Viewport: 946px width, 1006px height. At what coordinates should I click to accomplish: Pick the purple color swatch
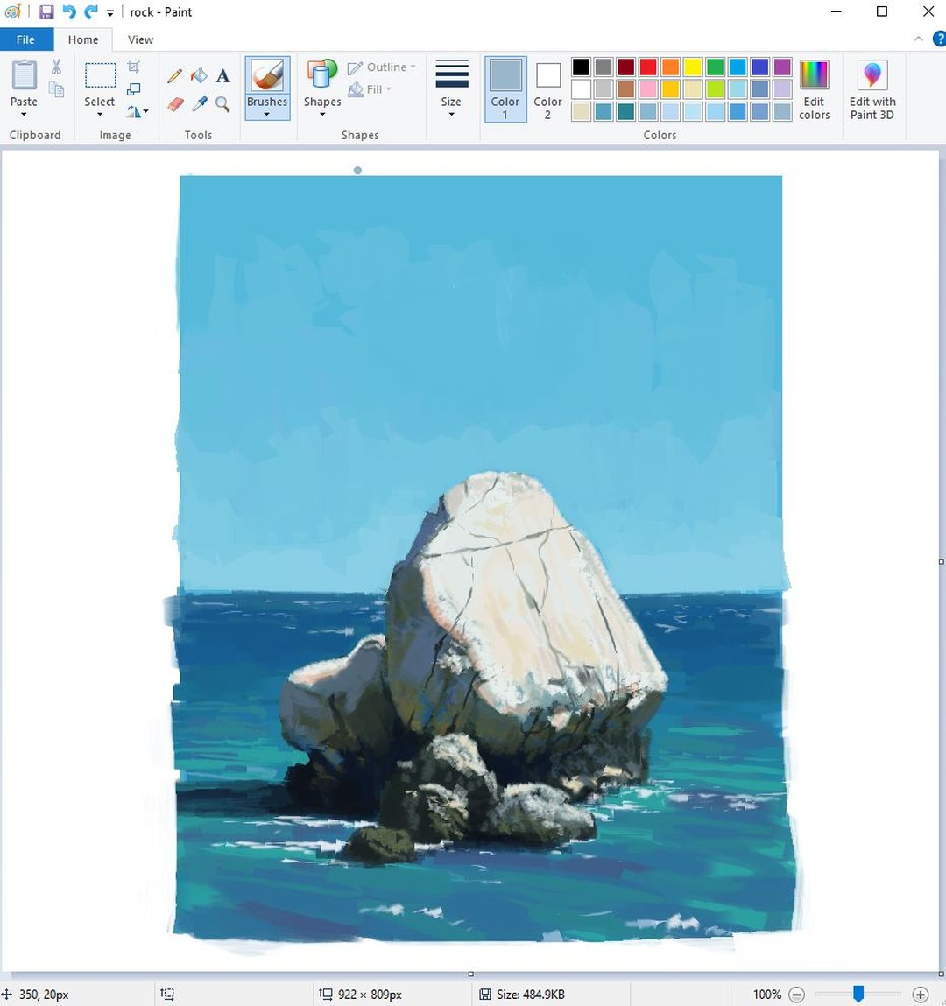782,67
